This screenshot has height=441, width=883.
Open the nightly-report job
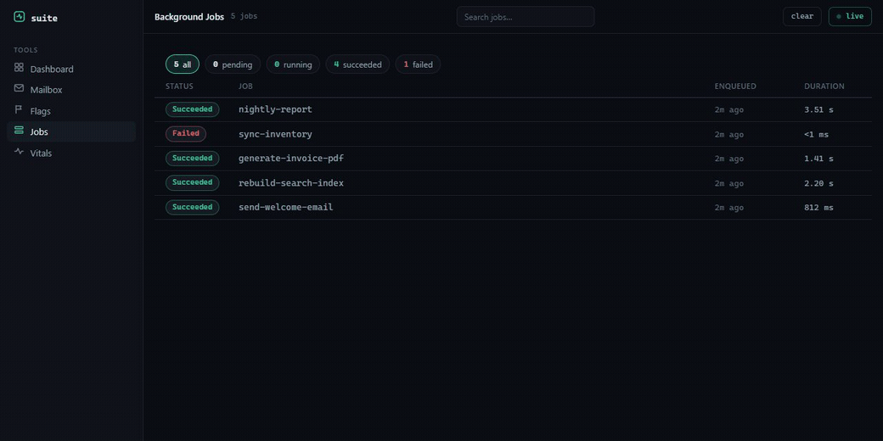(x=513, y=109)
